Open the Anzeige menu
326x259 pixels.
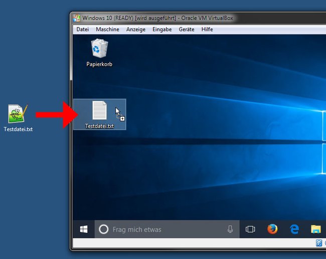(136, 29)
